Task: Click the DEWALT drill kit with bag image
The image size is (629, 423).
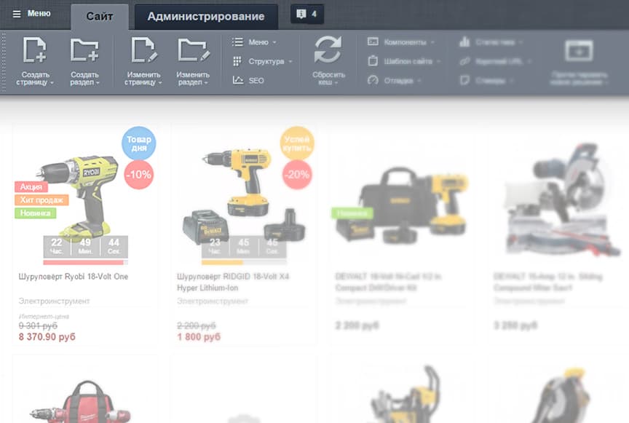Action: [x=403, y=205]
